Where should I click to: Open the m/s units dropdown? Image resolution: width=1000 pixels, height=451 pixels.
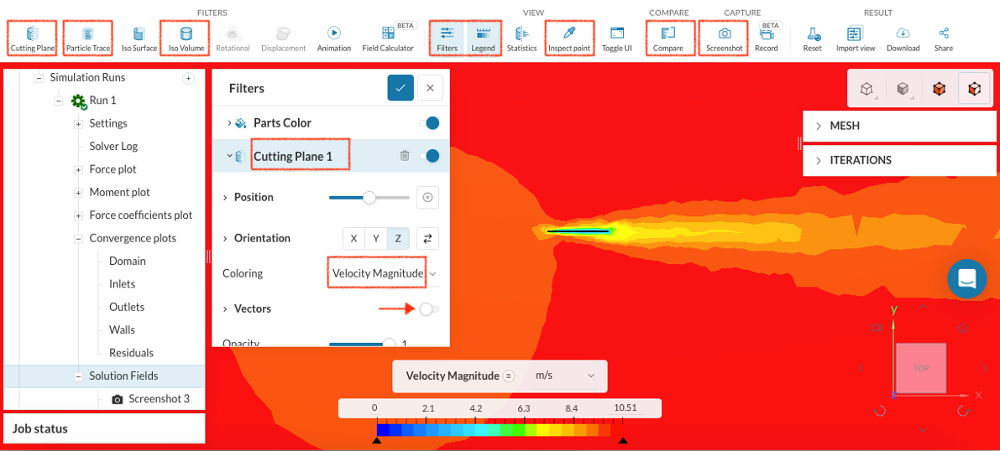click(x=565, y=376)
